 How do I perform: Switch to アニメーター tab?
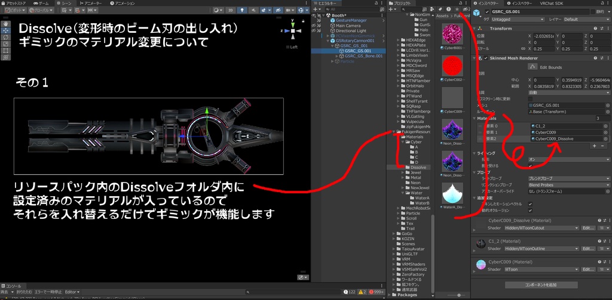(x=90, y=3)
